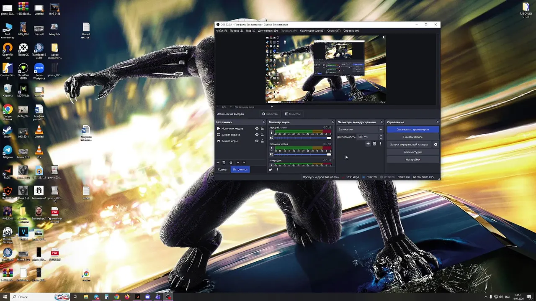Click Начать запись button
Image resolution: width=536 pixels, height=301 pixels.
click(x=412, y=137)
